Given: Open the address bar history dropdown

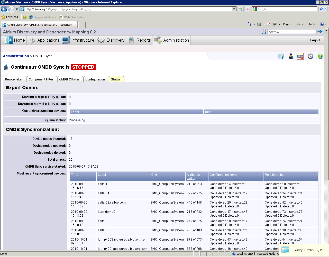Looking at the screenshot, I should pos(234,9).
